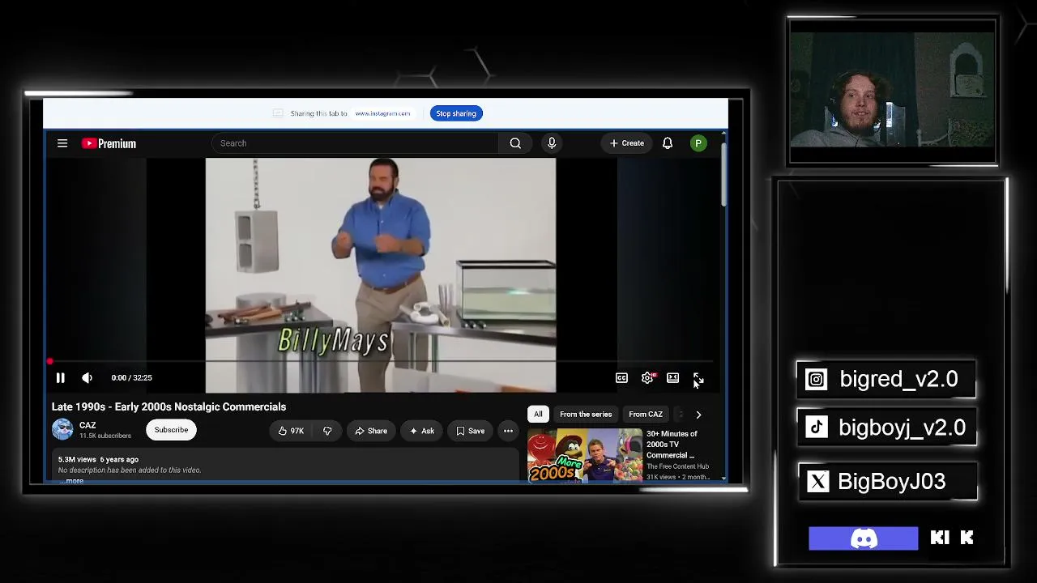Click the www.instagram.com sharing chip

click(x=382, y=113)
